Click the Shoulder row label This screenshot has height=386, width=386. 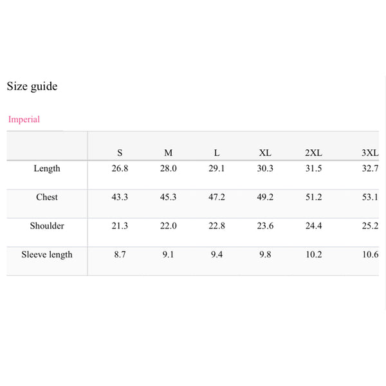[x=47, y=226]
